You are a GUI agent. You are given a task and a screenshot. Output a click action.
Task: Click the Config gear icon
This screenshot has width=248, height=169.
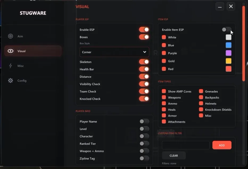pyautogui.click(x=10, y=81)
